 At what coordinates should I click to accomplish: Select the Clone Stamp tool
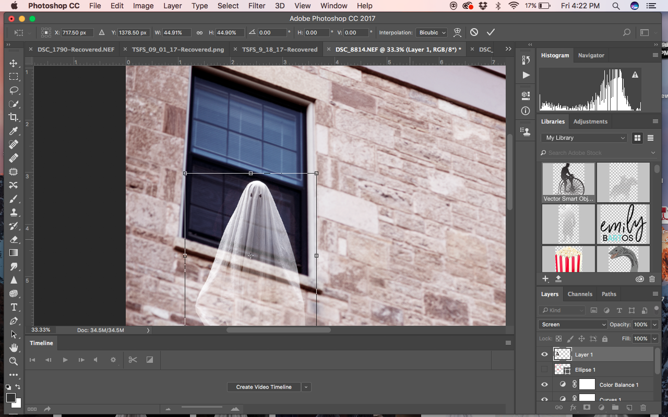click(x=14, y=212)
